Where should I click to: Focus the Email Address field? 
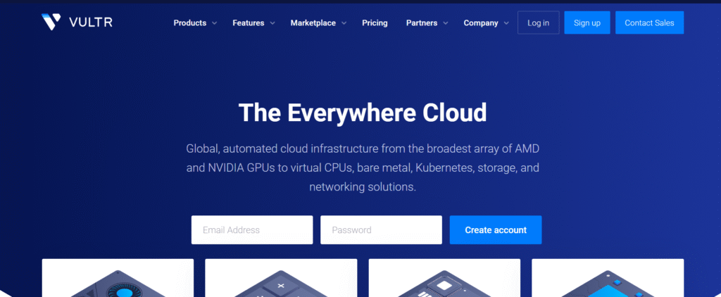[251, 230]
